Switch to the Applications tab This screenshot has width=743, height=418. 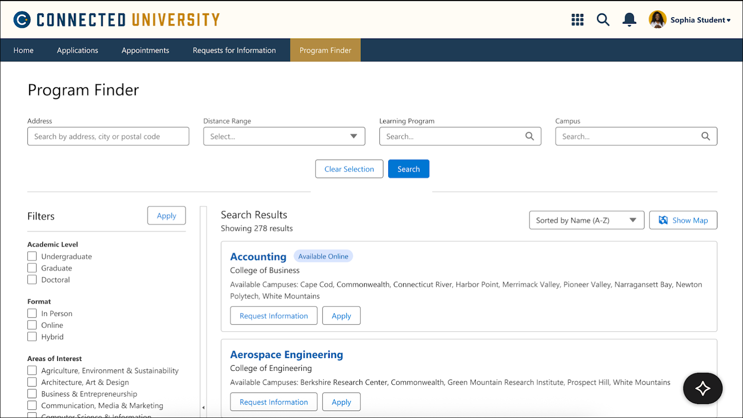coord(77,50)
